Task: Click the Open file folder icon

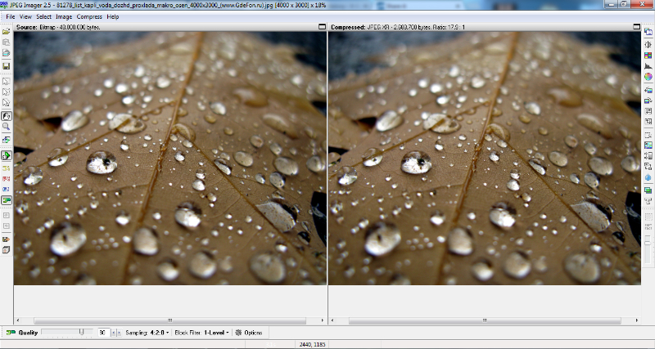Action: [6, 31]
